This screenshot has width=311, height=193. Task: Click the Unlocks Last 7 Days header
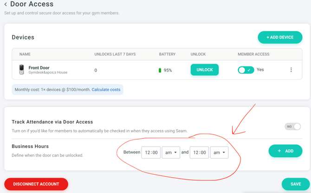click(x=115, y=54)
